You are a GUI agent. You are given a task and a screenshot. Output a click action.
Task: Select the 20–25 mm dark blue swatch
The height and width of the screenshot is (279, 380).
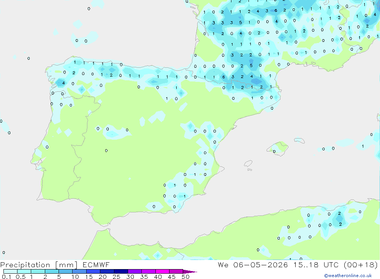click(107, 271)
